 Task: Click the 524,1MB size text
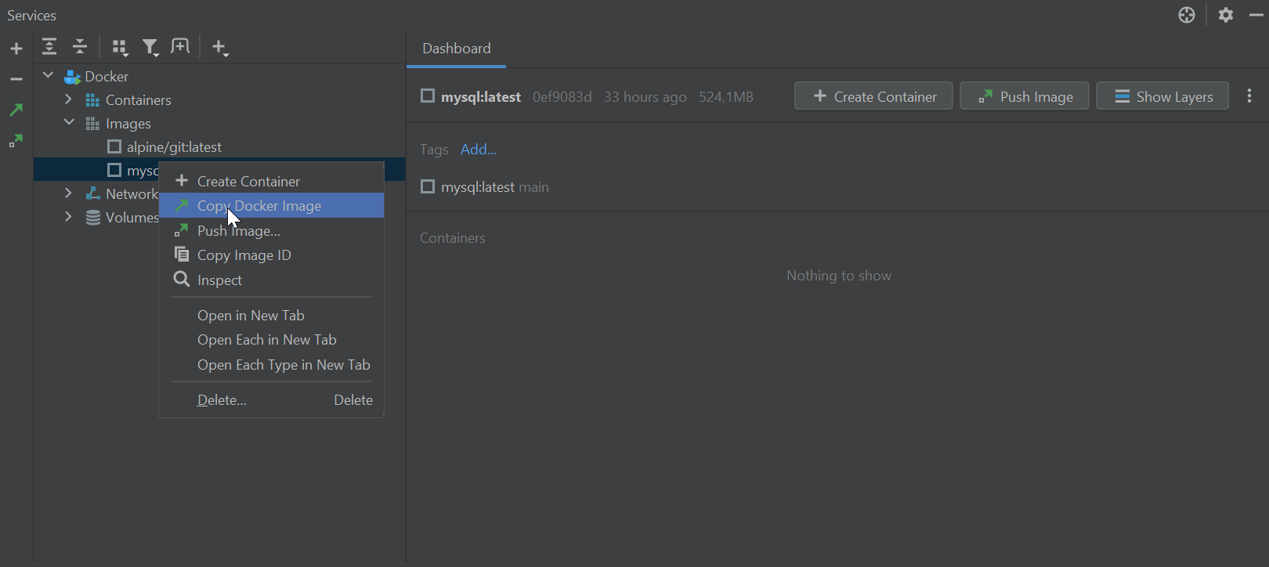click(726, 97)
